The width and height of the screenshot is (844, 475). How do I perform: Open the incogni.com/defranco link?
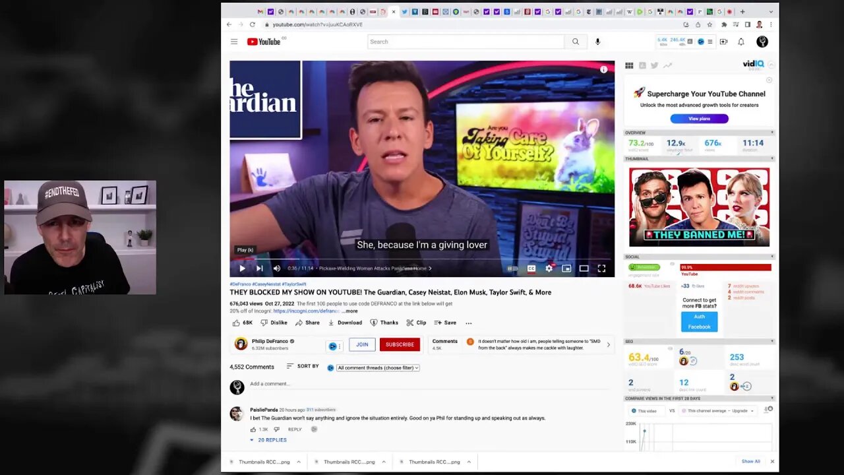306,311
